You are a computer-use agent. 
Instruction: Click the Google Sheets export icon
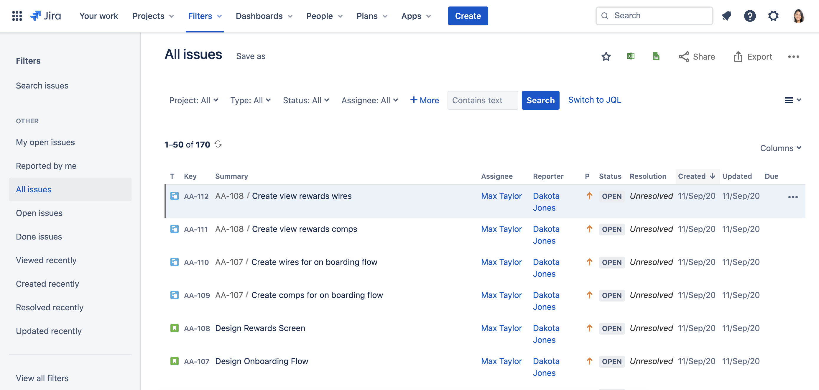pos(656,56)
